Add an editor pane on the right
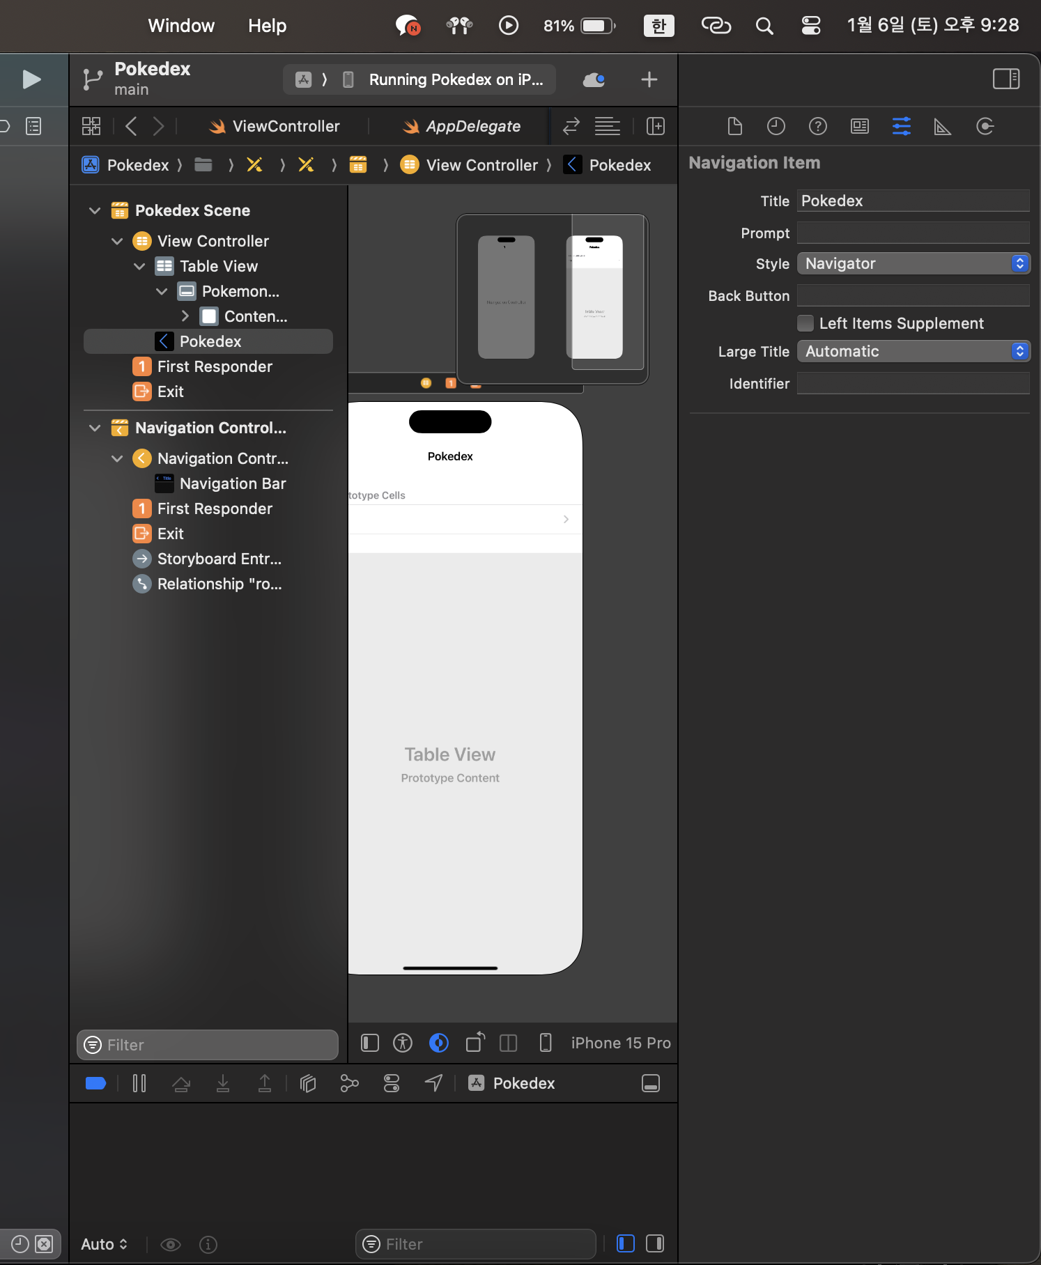Screen dimensions: 1041x1265 [656, 126]
